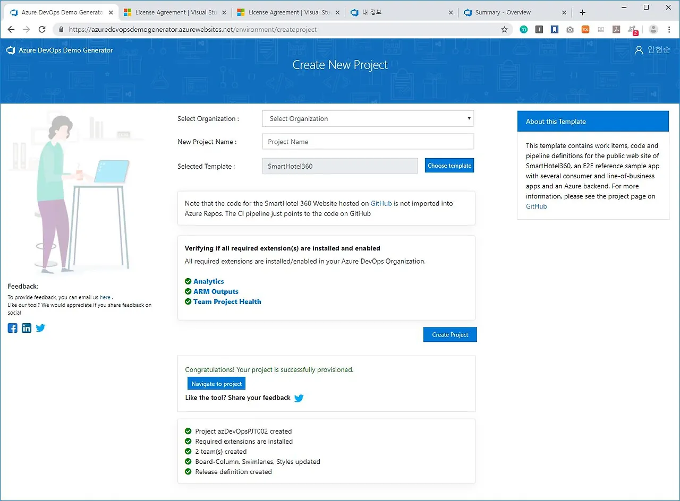Click 'Project azDevOpsPJT002 created' status line
The width and height of the screenshot is (680, 501).
[x=243, y=431]
